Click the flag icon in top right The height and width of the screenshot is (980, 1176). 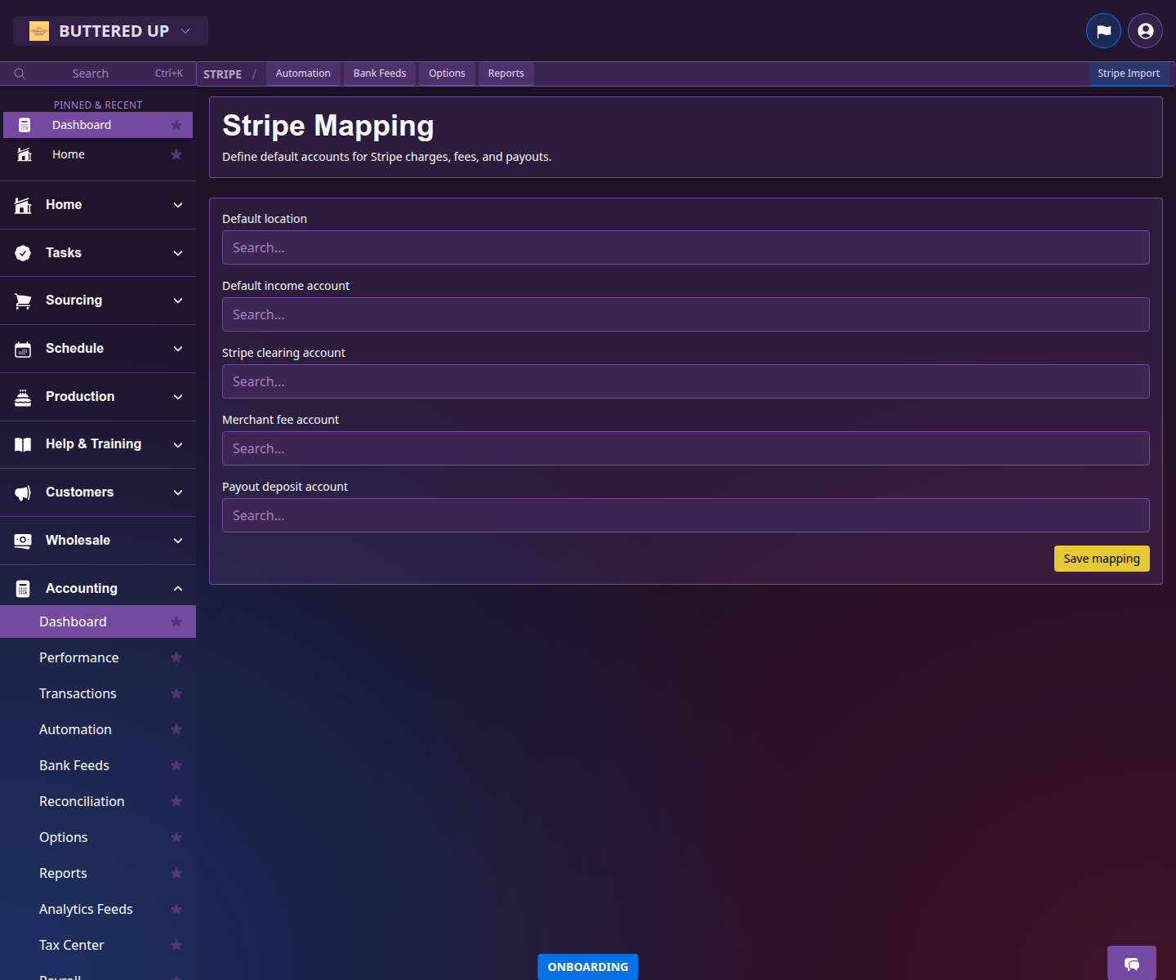(1103, 30)
